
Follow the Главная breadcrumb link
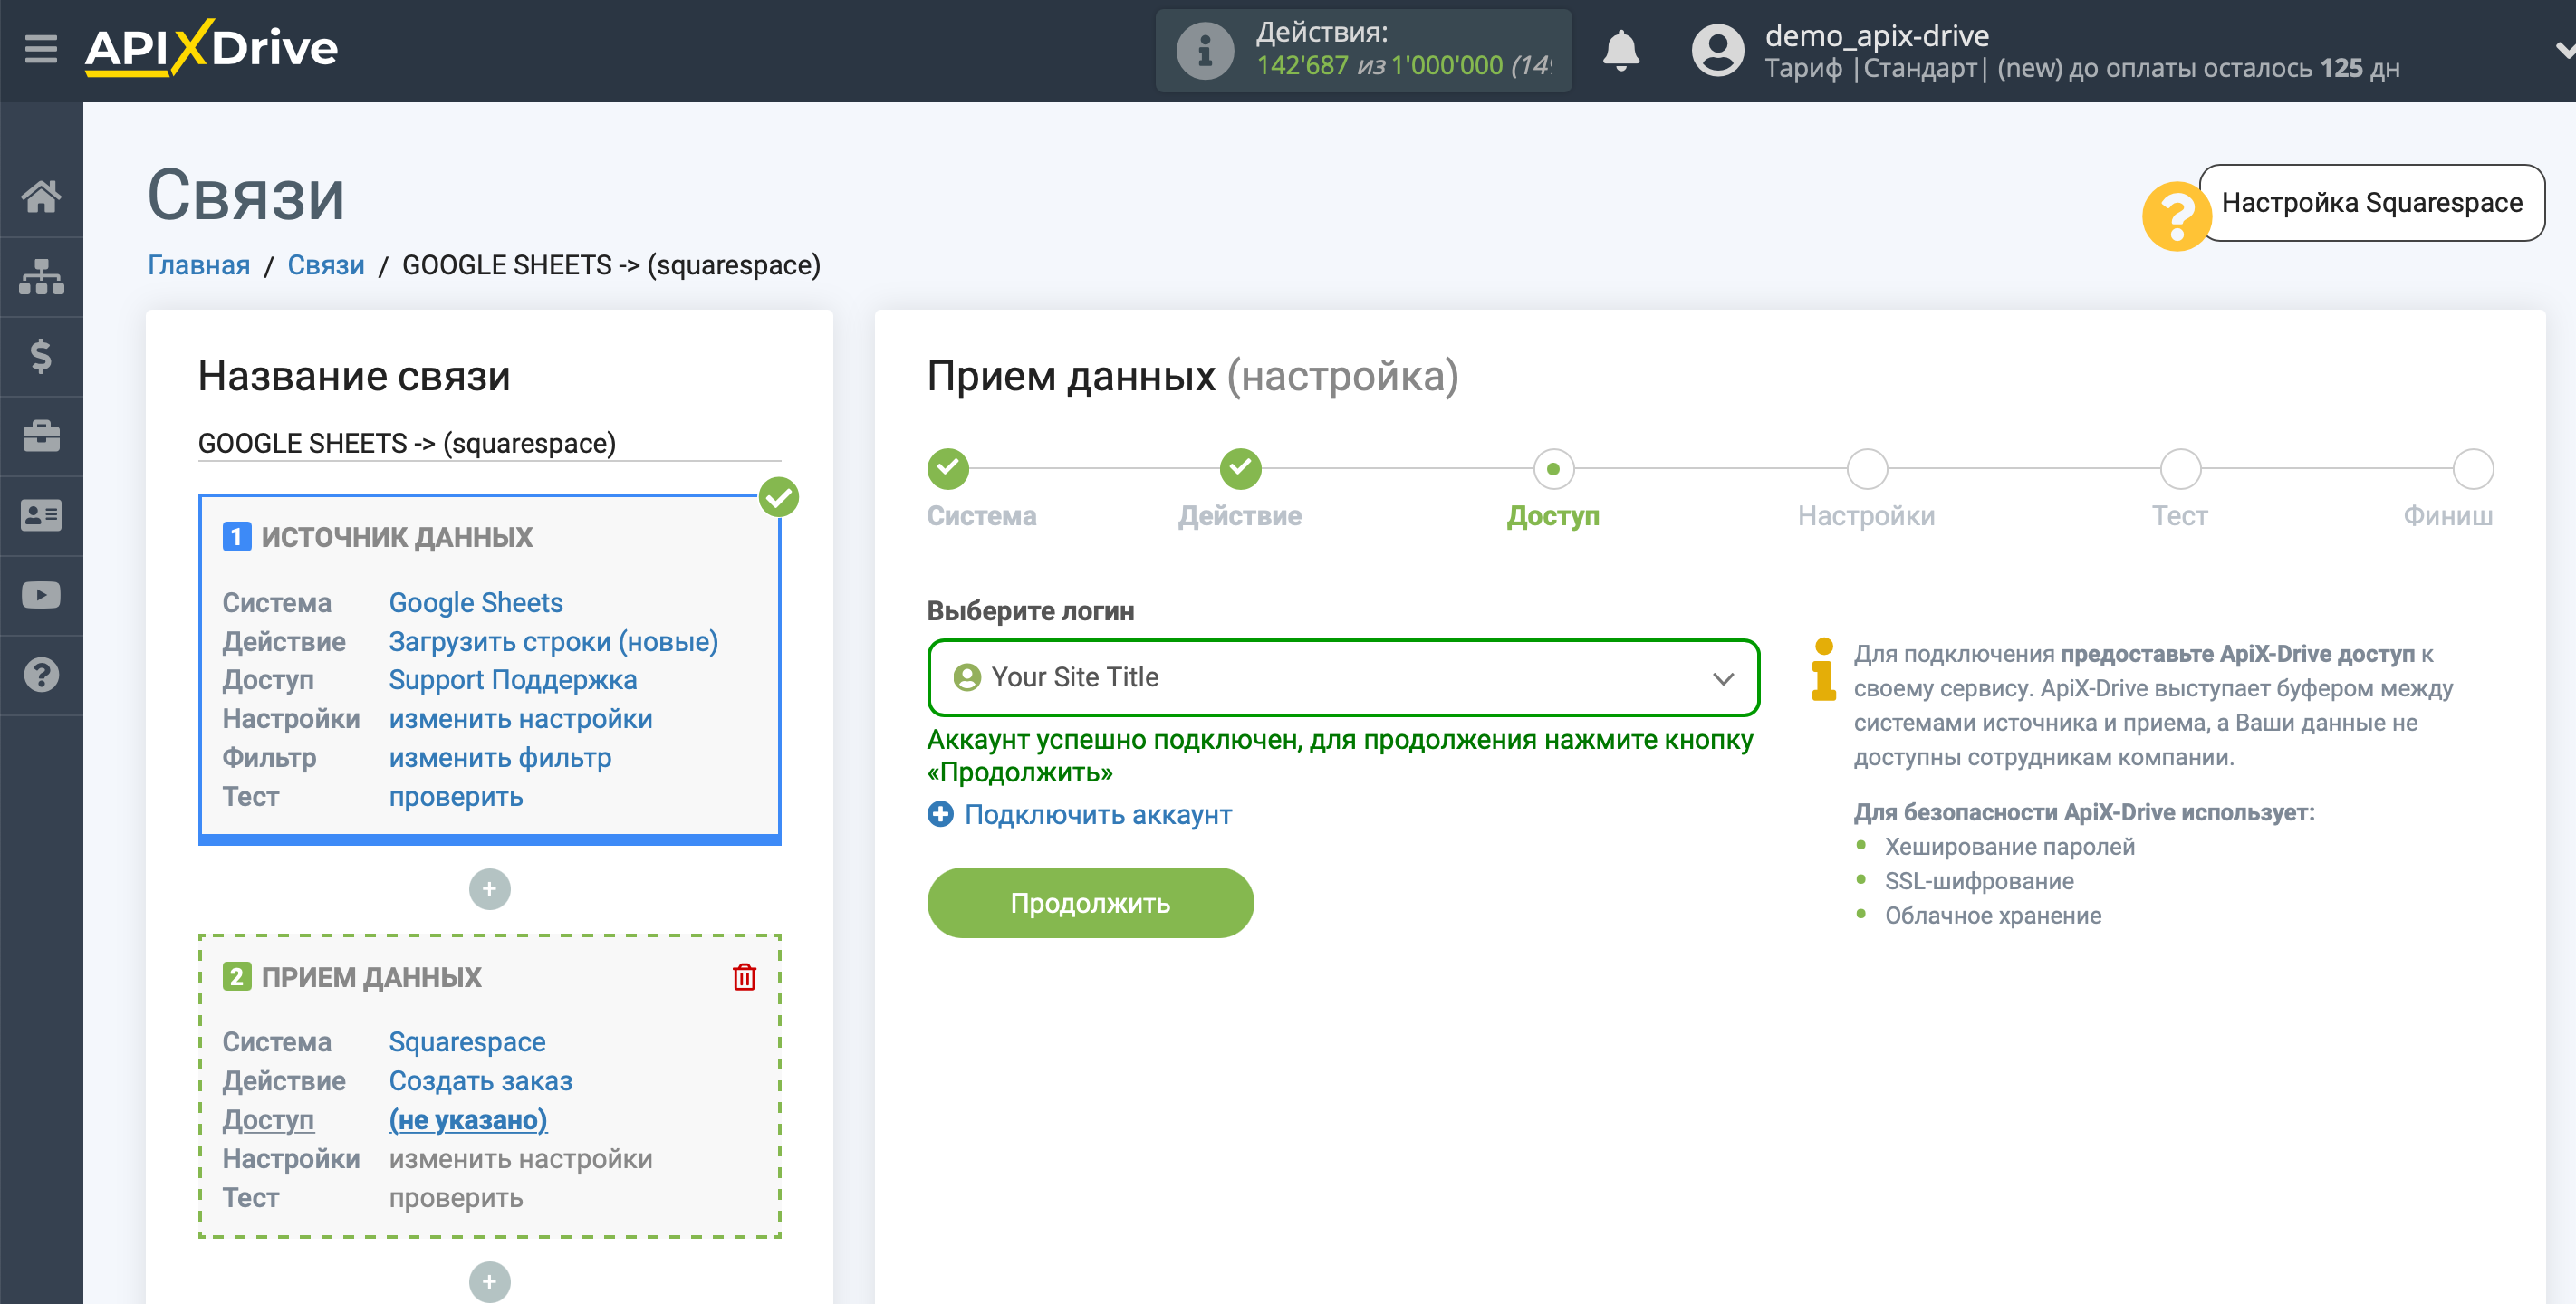[x=199, y=265]
